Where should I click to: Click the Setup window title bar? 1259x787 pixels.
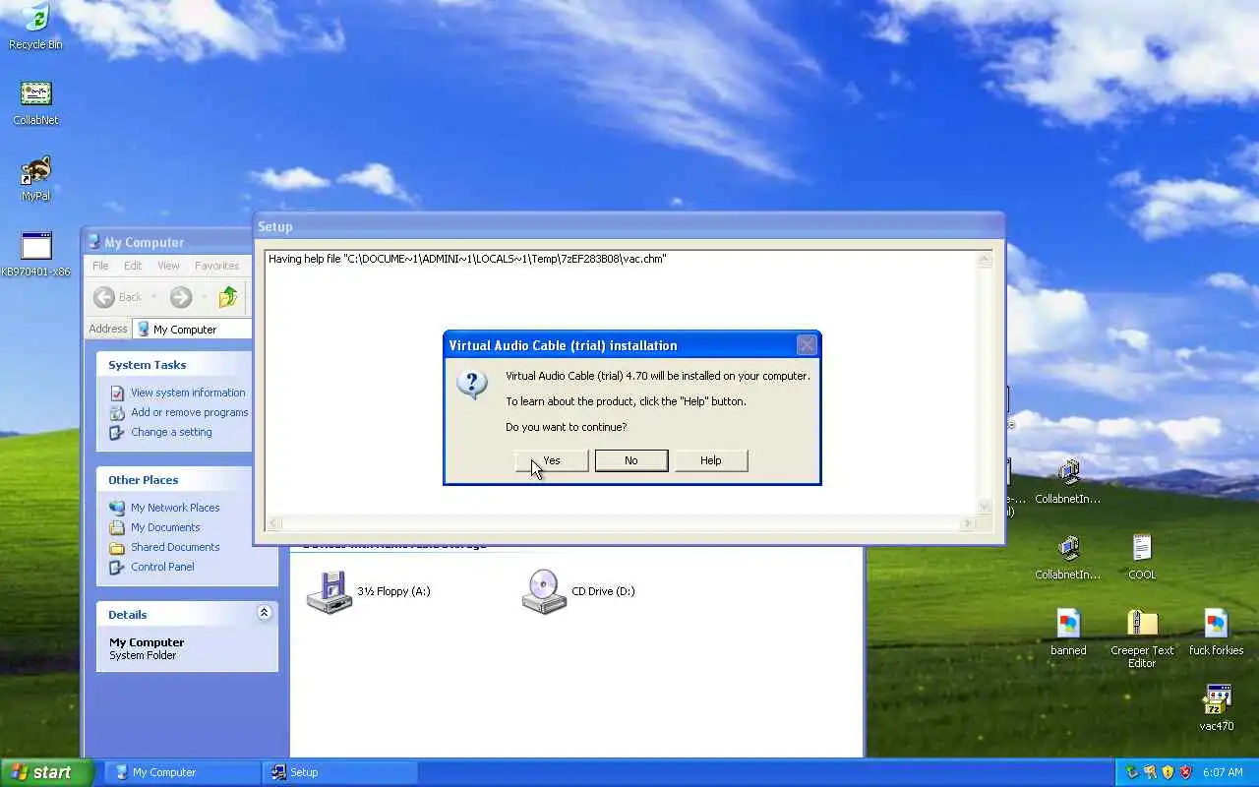pos(629,226)
